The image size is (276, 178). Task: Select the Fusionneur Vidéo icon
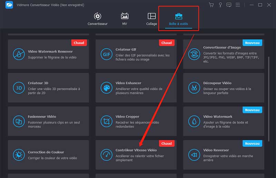coord(18,121)
